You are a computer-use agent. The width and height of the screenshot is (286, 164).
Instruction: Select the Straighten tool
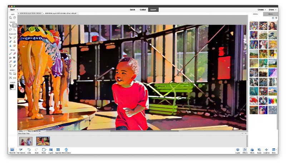click(14, 78)
